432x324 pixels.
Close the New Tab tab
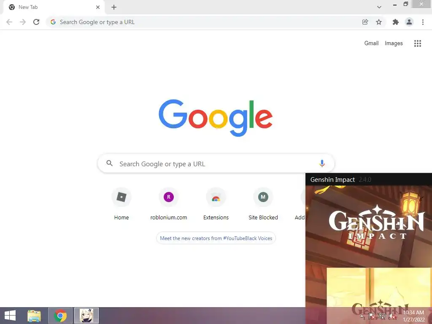[x=98, y=7]
